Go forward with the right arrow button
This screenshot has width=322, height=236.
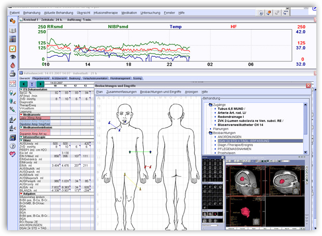tap(40, 84)
